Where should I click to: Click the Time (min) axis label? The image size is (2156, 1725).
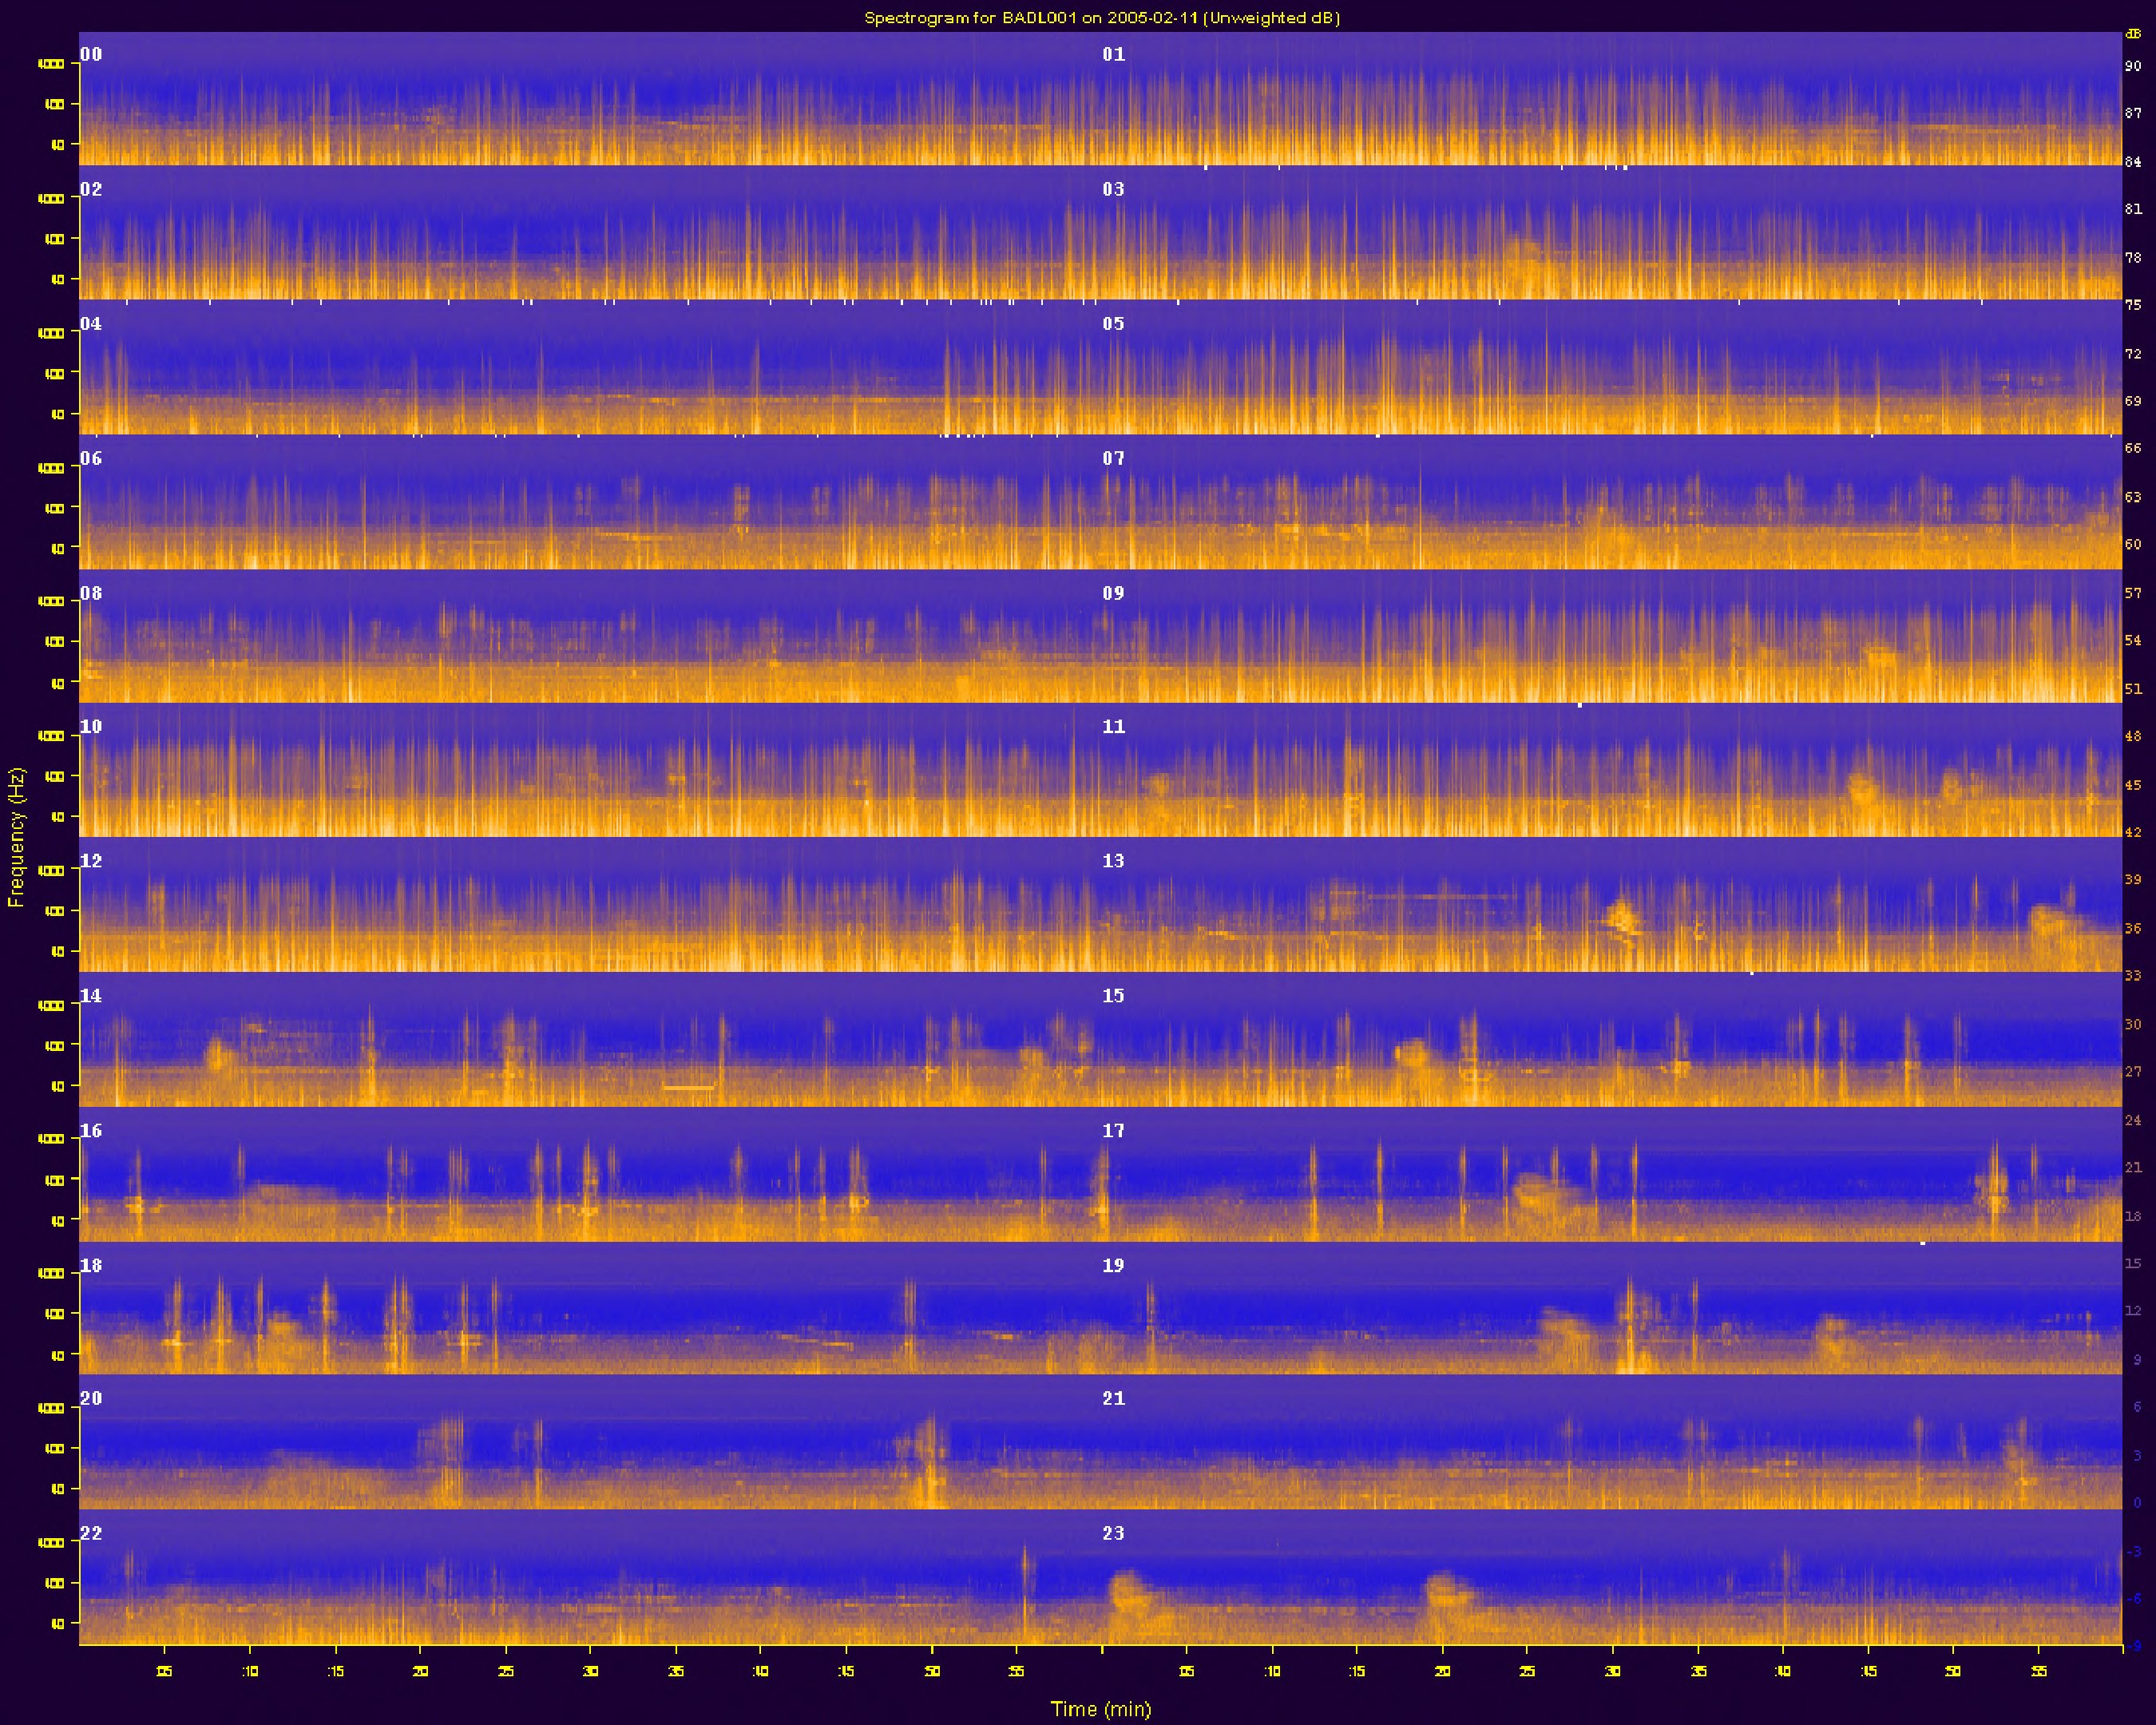tap(1100, 1708)
